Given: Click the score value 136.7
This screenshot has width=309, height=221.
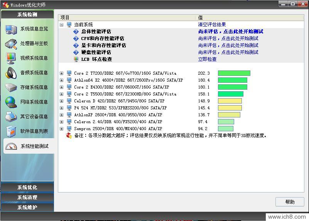Looking at the screenshot, I should point(204,115).
